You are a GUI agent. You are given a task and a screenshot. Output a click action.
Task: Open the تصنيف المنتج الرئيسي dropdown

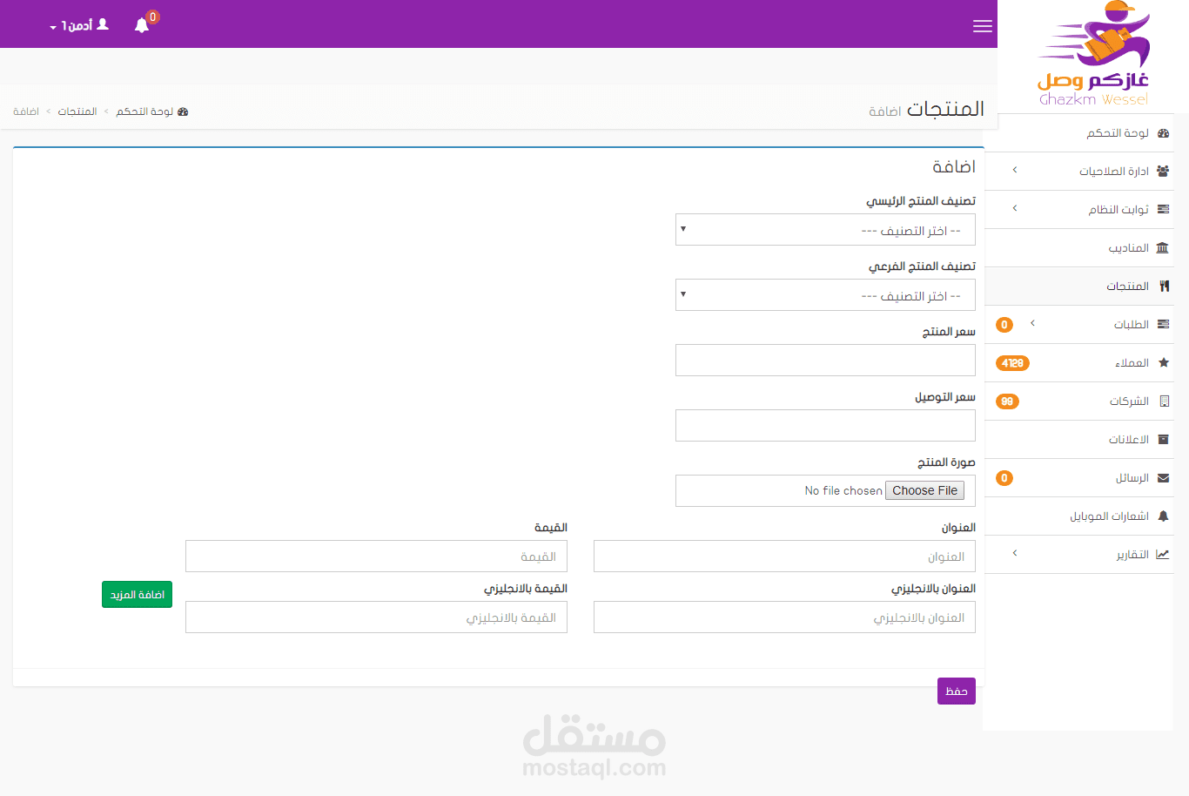coord(825,230)
